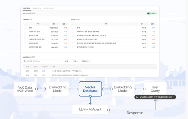Sort the Topic table by the 감정 column arrows

[155, 24]
